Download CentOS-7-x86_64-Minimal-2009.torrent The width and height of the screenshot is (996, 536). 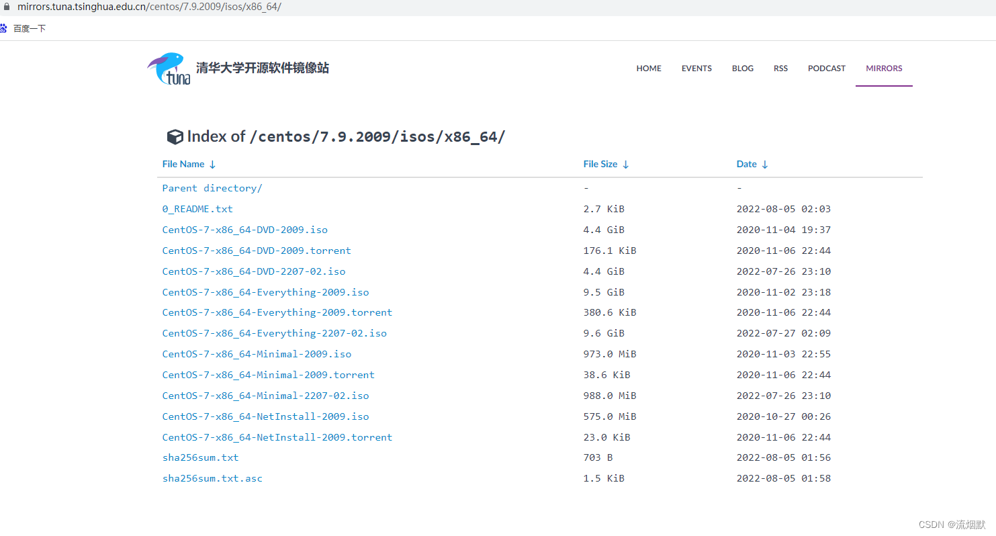click(x=269, y=375)
